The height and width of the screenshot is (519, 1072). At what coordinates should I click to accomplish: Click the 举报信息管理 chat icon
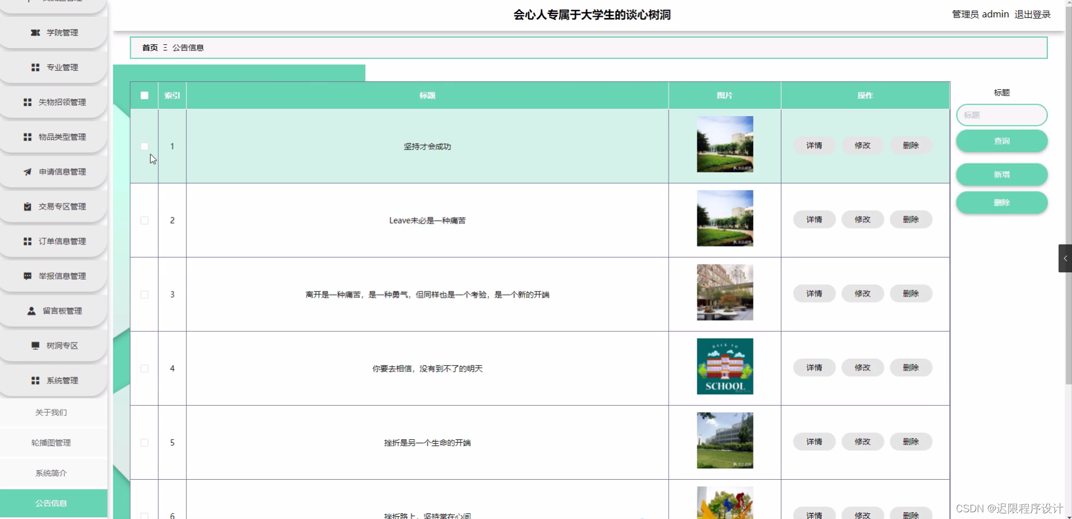point(27,276)
